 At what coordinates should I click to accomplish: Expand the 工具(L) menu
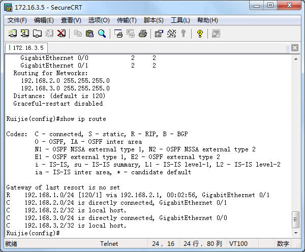pos(180,20)
